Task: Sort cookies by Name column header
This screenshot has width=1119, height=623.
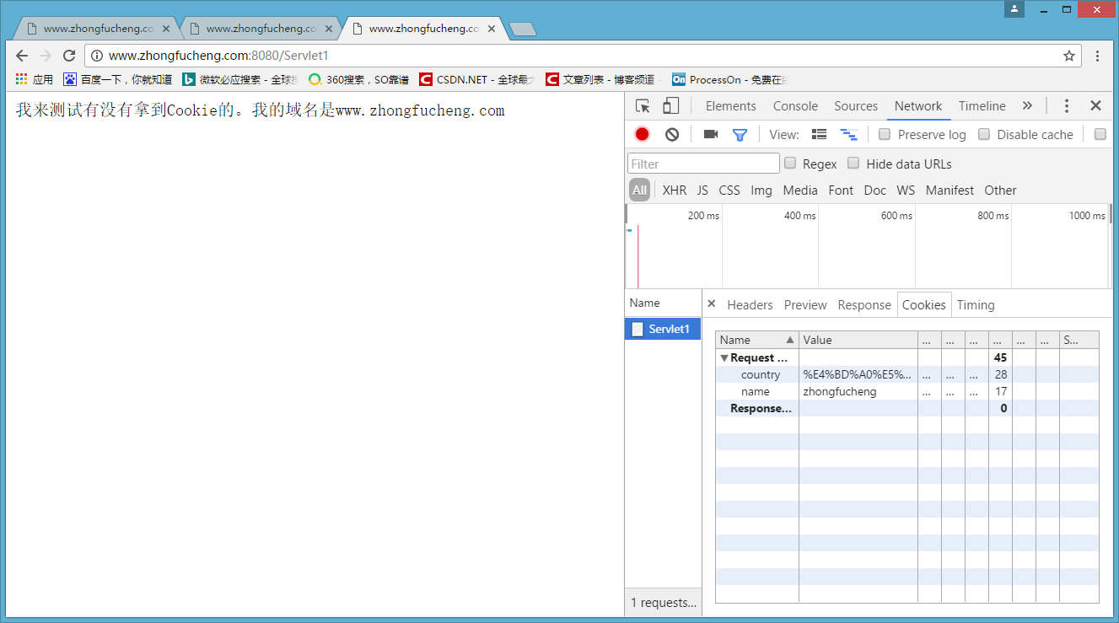Action: [757, 340]
